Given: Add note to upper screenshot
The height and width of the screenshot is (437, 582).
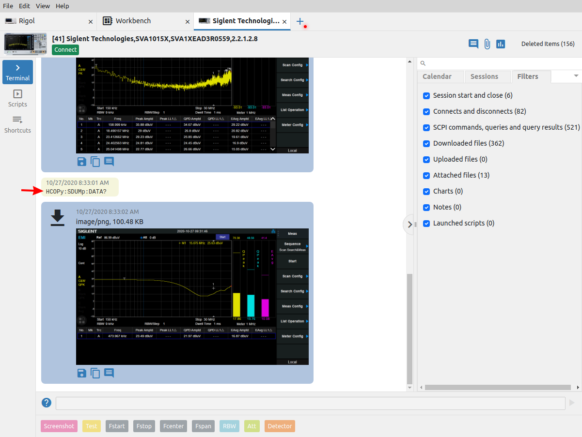Looking at the screenshot, I should point(109,162).
